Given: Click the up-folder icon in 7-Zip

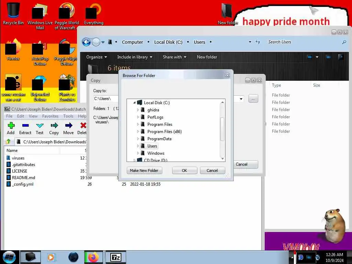Looking at the screenshot, I should pos(8,142).
